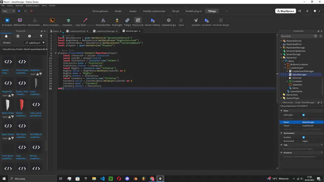This screenshot has width=324, height=182.
Task: Select Global Leaderboard toolbox model
Action: click(x=22, y=108)
